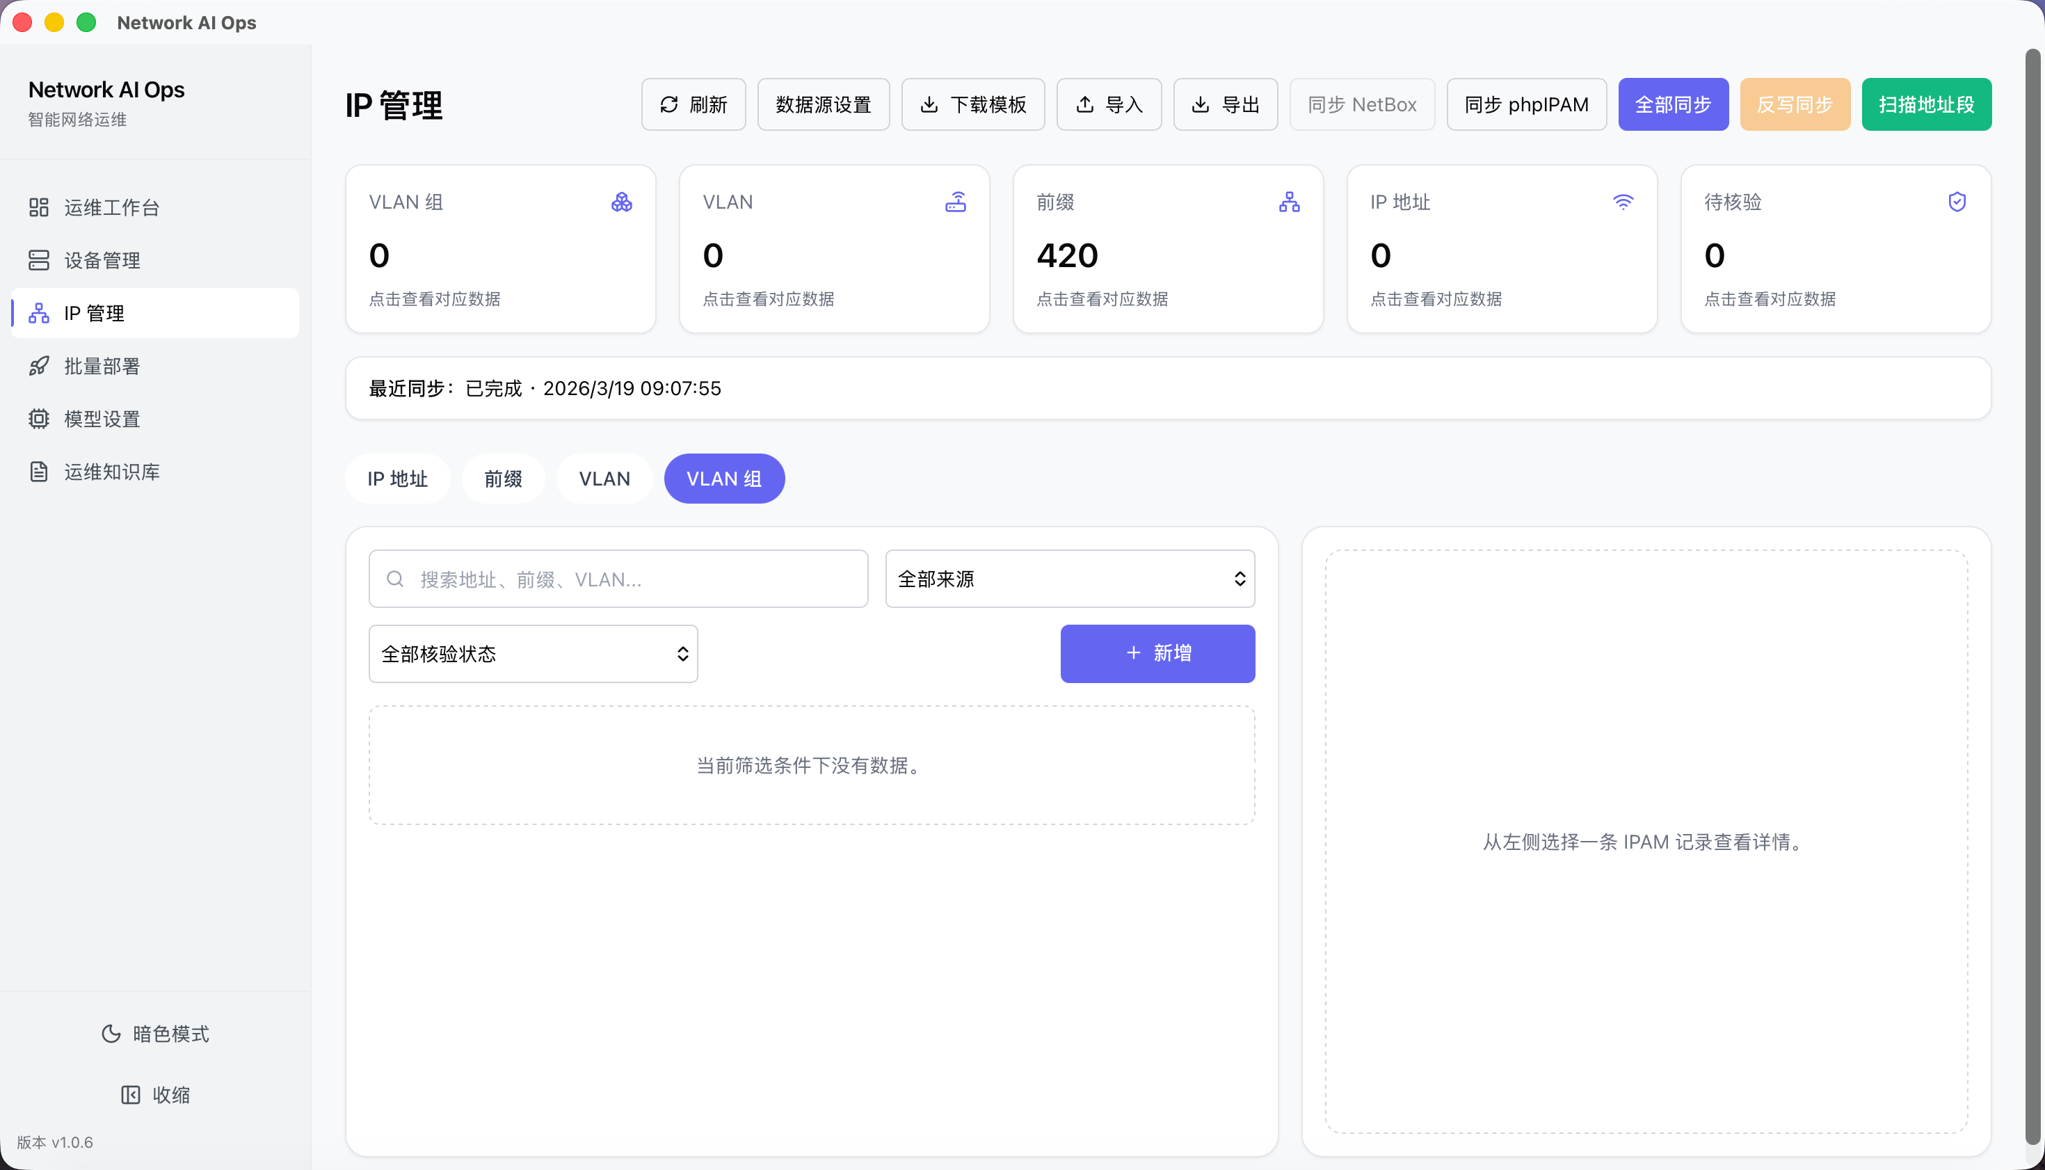This screenshot has height=1170, width=2045.
Task: Open 运维工作台 dashboard grid icon
Action: (38, 207)
